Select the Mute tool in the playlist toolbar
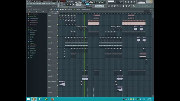The height and width of the screenshot is (101, 180). click(61, 9)
